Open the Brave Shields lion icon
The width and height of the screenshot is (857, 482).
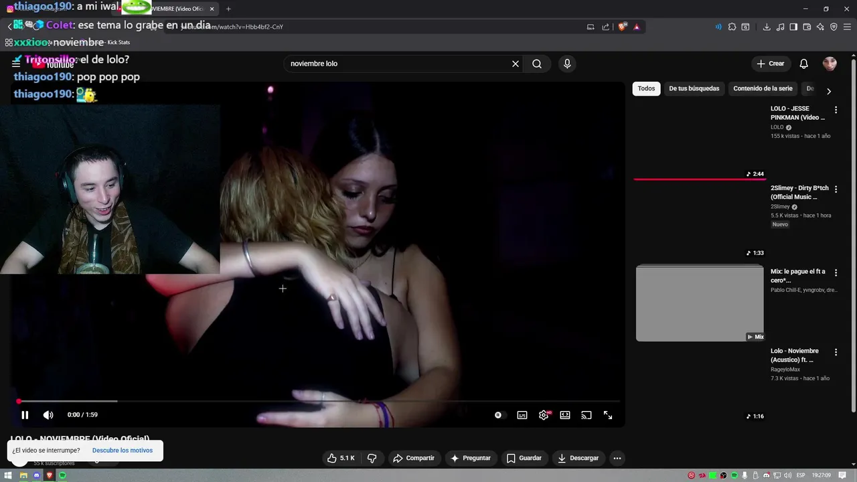coord(622,27)
